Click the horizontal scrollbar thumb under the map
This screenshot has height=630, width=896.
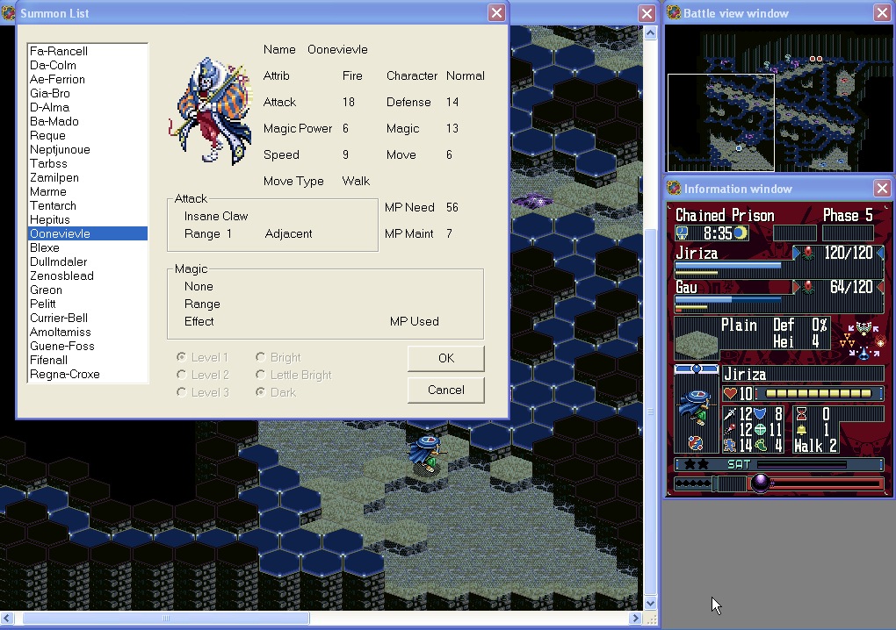coord(166,618)
